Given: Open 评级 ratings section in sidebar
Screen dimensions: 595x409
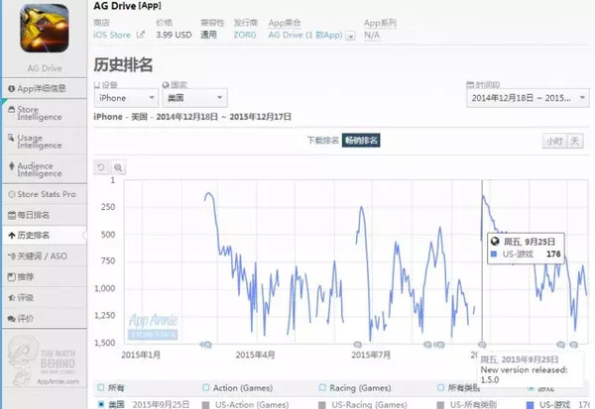Looking at the screenshot, I should click(x=45, y=297).
